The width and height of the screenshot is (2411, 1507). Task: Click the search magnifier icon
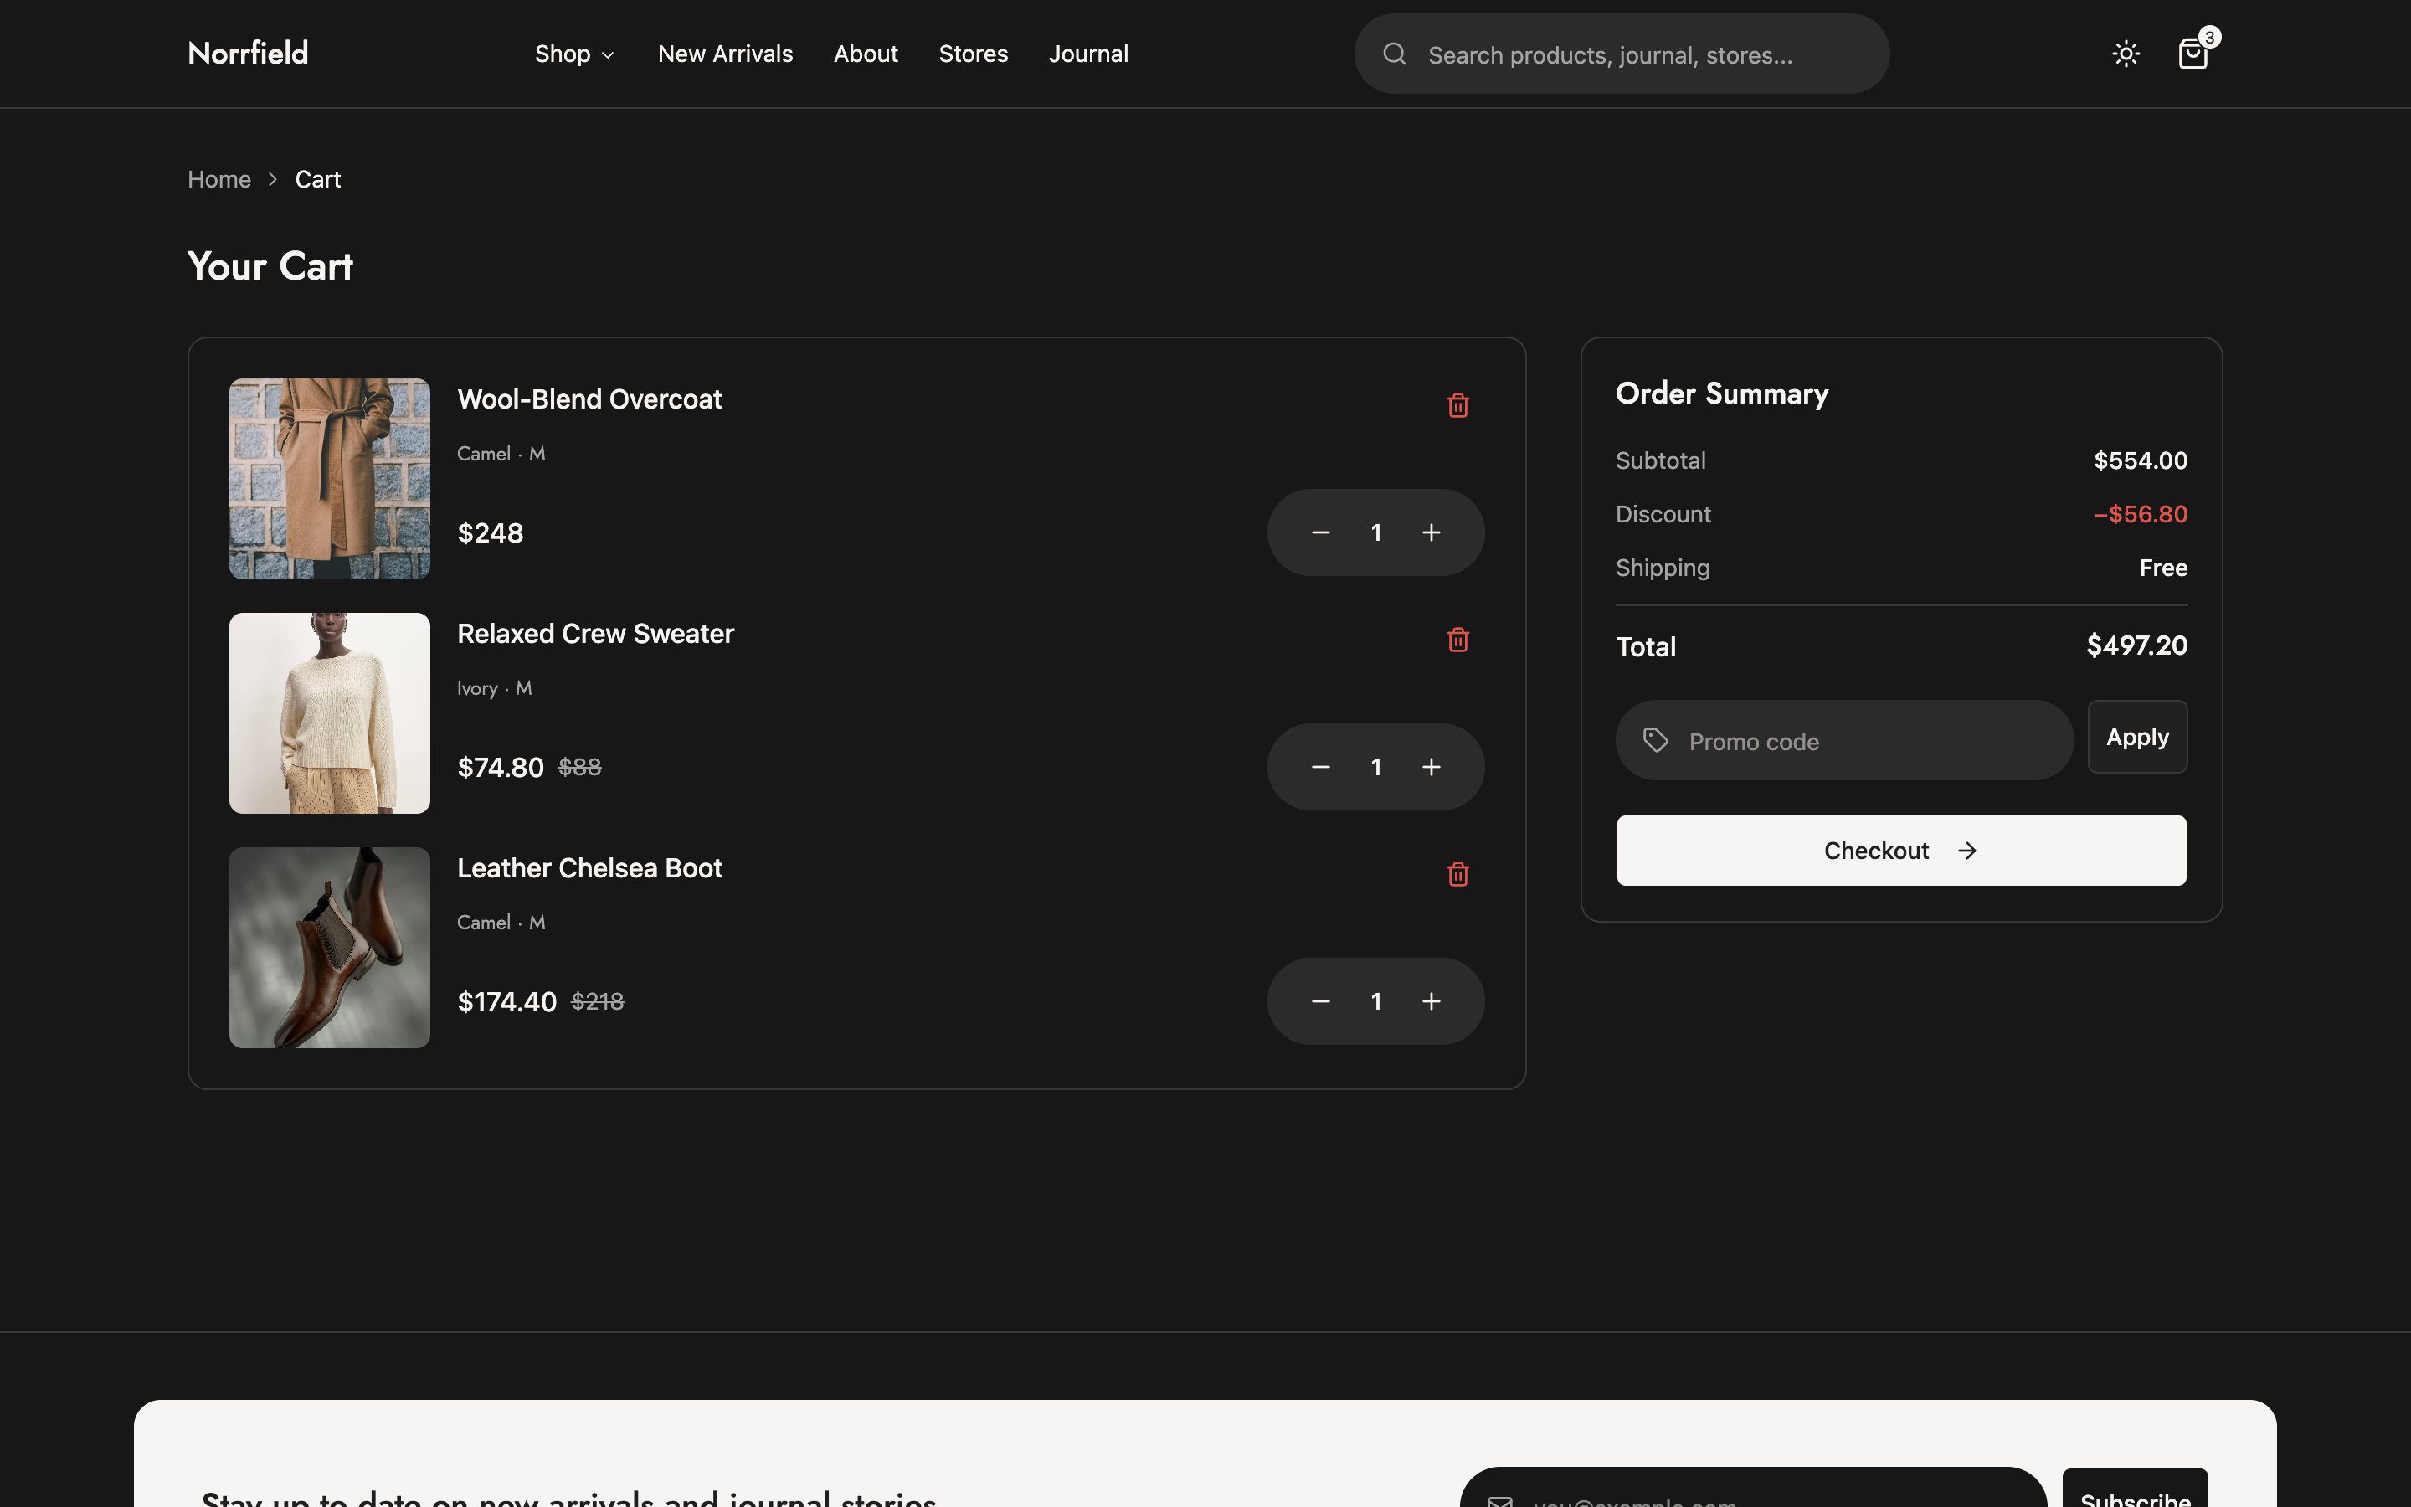[x=1395, y=54]
